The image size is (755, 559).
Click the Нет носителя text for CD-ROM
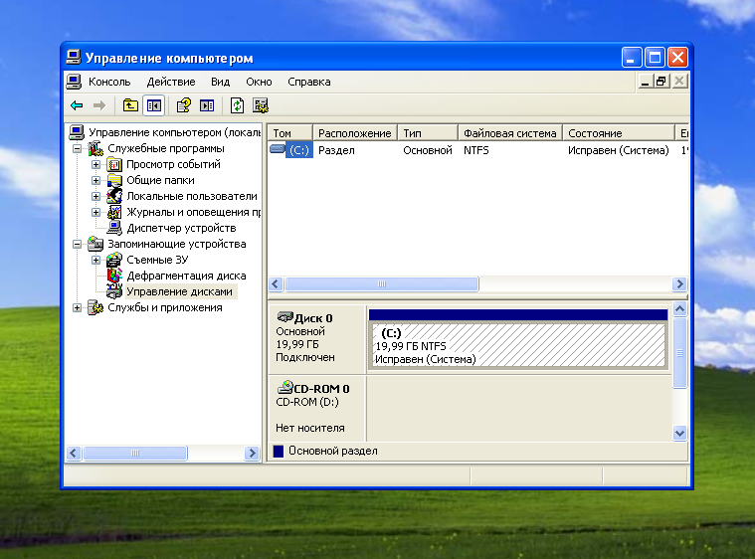pyautogui.click(x=310, y=428)
